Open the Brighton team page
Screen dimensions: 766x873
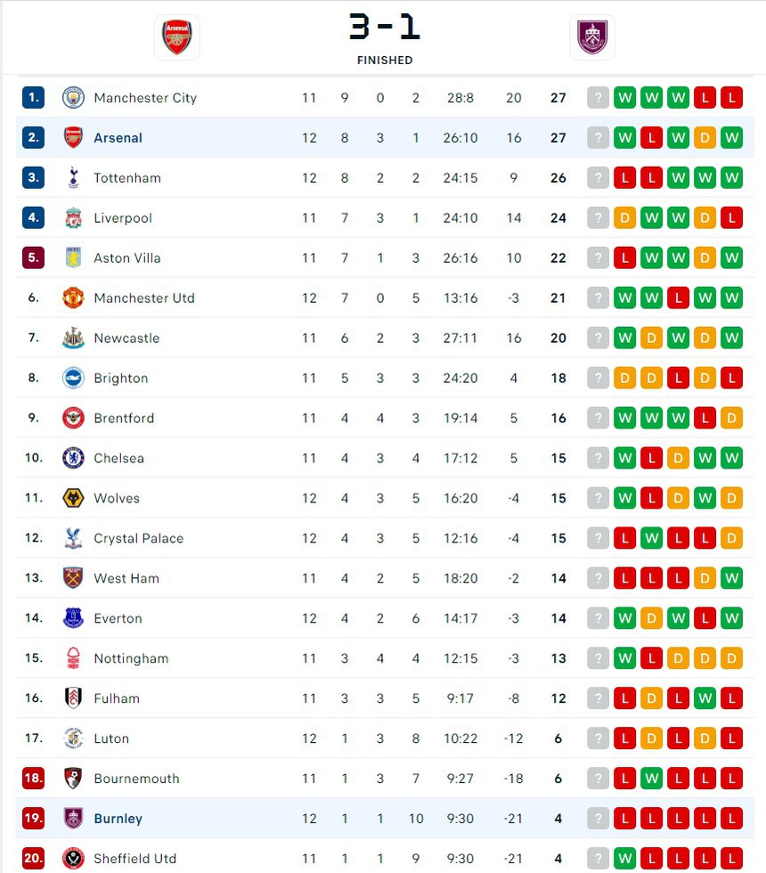[121, 378]
